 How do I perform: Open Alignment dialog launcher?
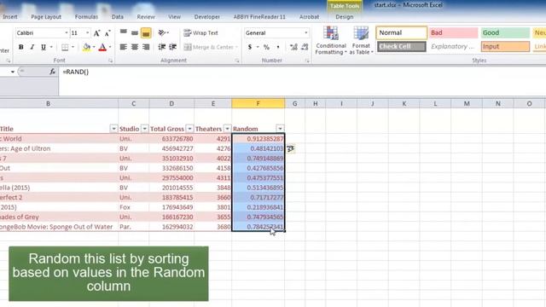point(237,61)
